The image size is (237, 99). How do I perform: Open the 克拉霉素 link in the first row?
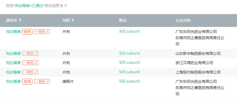click(13, 32)
